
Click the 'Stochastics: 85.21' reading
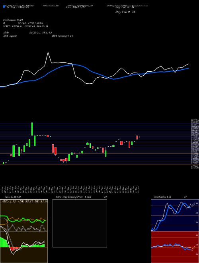(x=13, y=20)
